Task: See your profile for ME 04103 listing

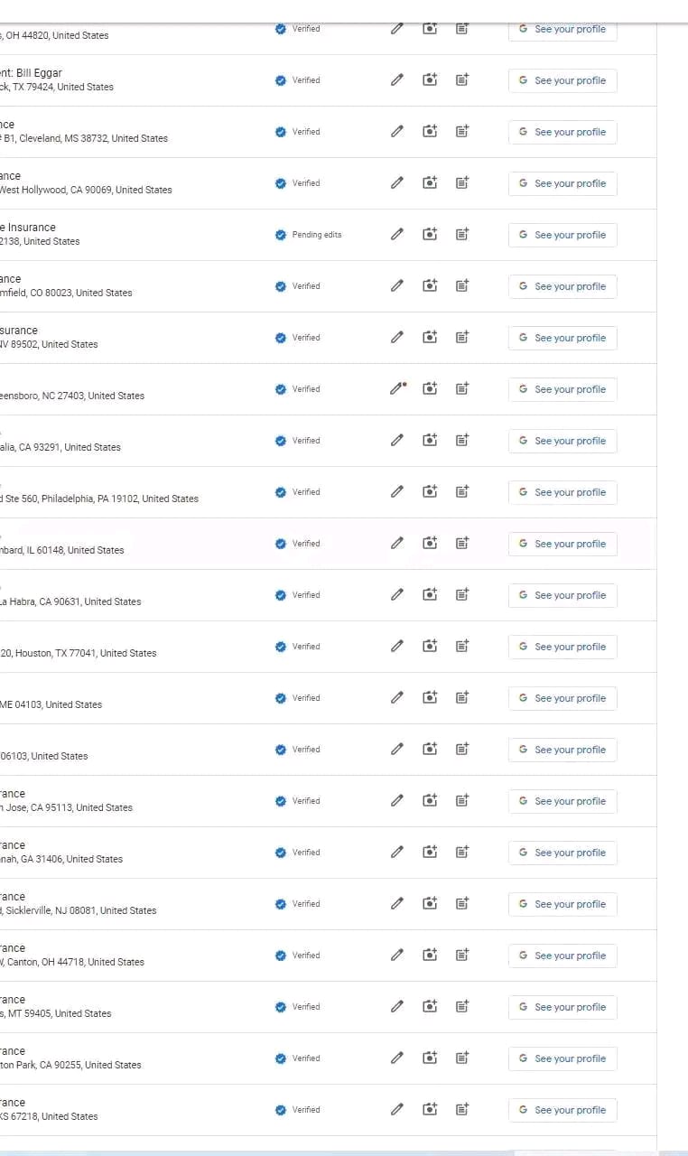Action: [x=562, y=698]
